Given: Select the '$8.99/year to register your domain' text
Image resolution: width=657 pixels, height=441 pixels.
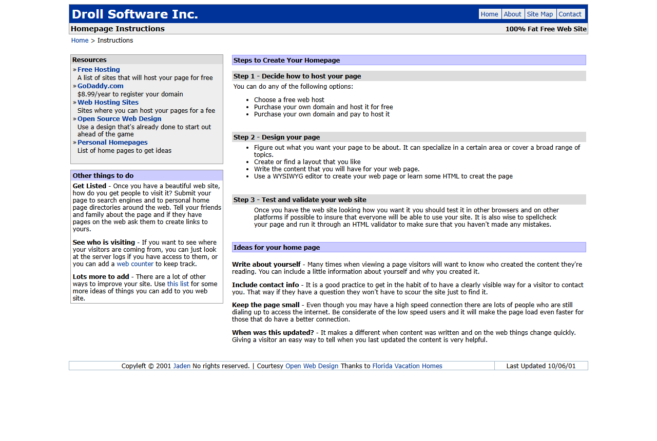Looking at the screenshot, I should 130,94.
